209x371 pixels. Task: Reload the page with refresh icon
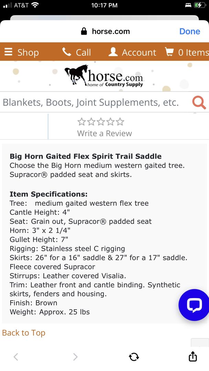pyautogui.click(x=134, y=357)
